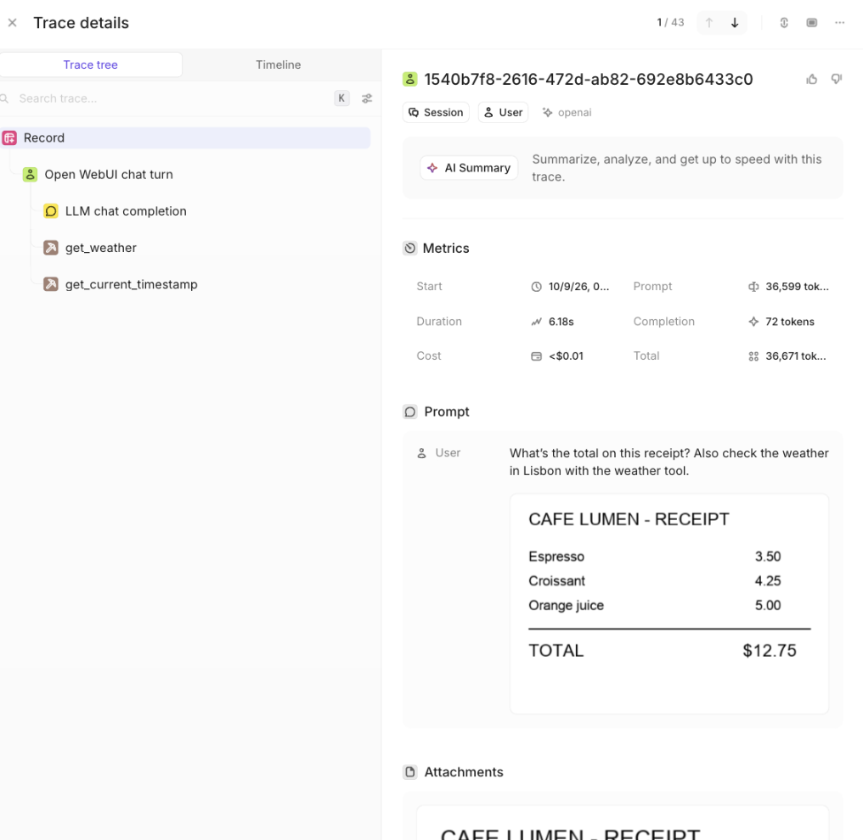
Task: Click the expand/collapse view icon in header
Action: pos(784,23)
